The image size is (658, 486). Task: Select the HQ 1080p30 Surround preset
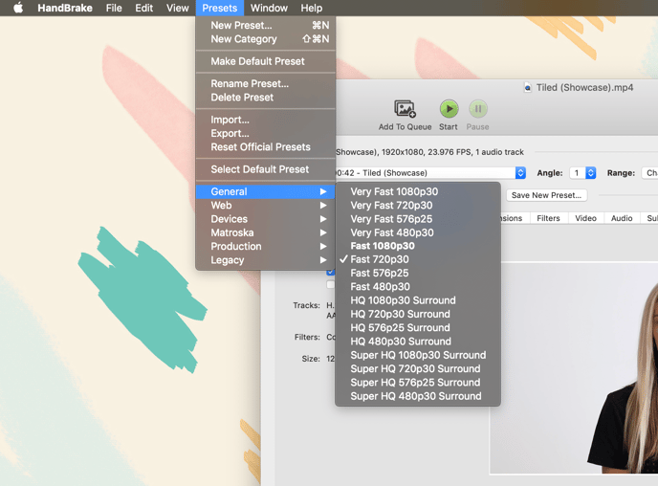click(x=418, y=300)
